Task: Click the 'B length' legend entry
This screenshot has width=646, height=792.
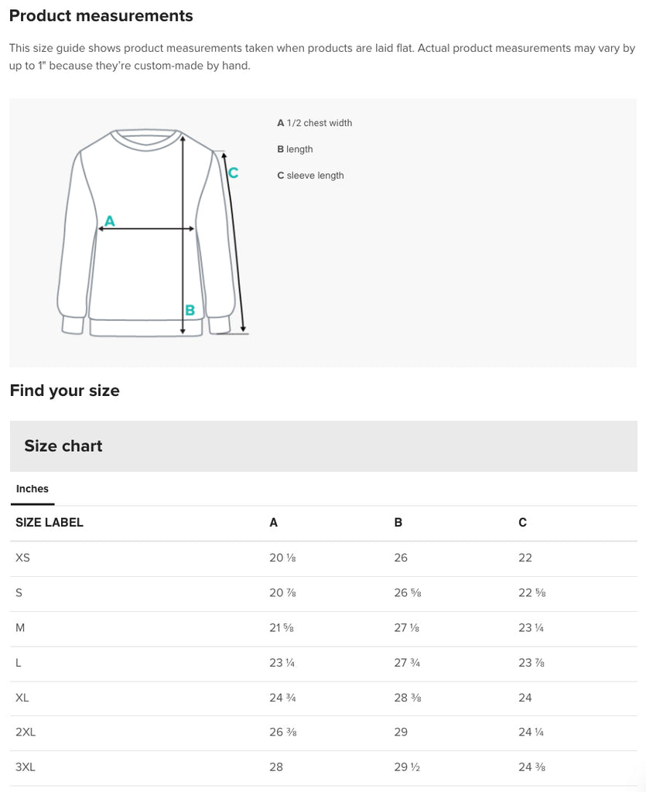Action: (x=295, y=149)
